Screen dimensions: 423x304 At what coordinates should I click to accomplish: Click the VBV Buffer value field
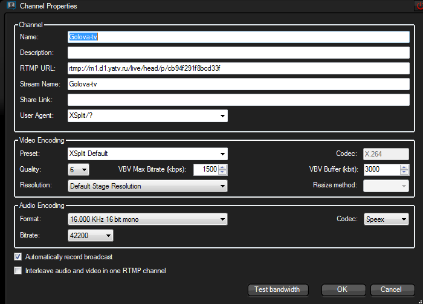click(x=382, y=170)
